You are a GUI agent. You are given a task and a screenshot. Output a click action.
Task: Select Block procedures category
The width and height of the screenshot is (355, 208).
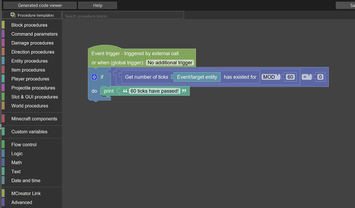tap(29, 25)
